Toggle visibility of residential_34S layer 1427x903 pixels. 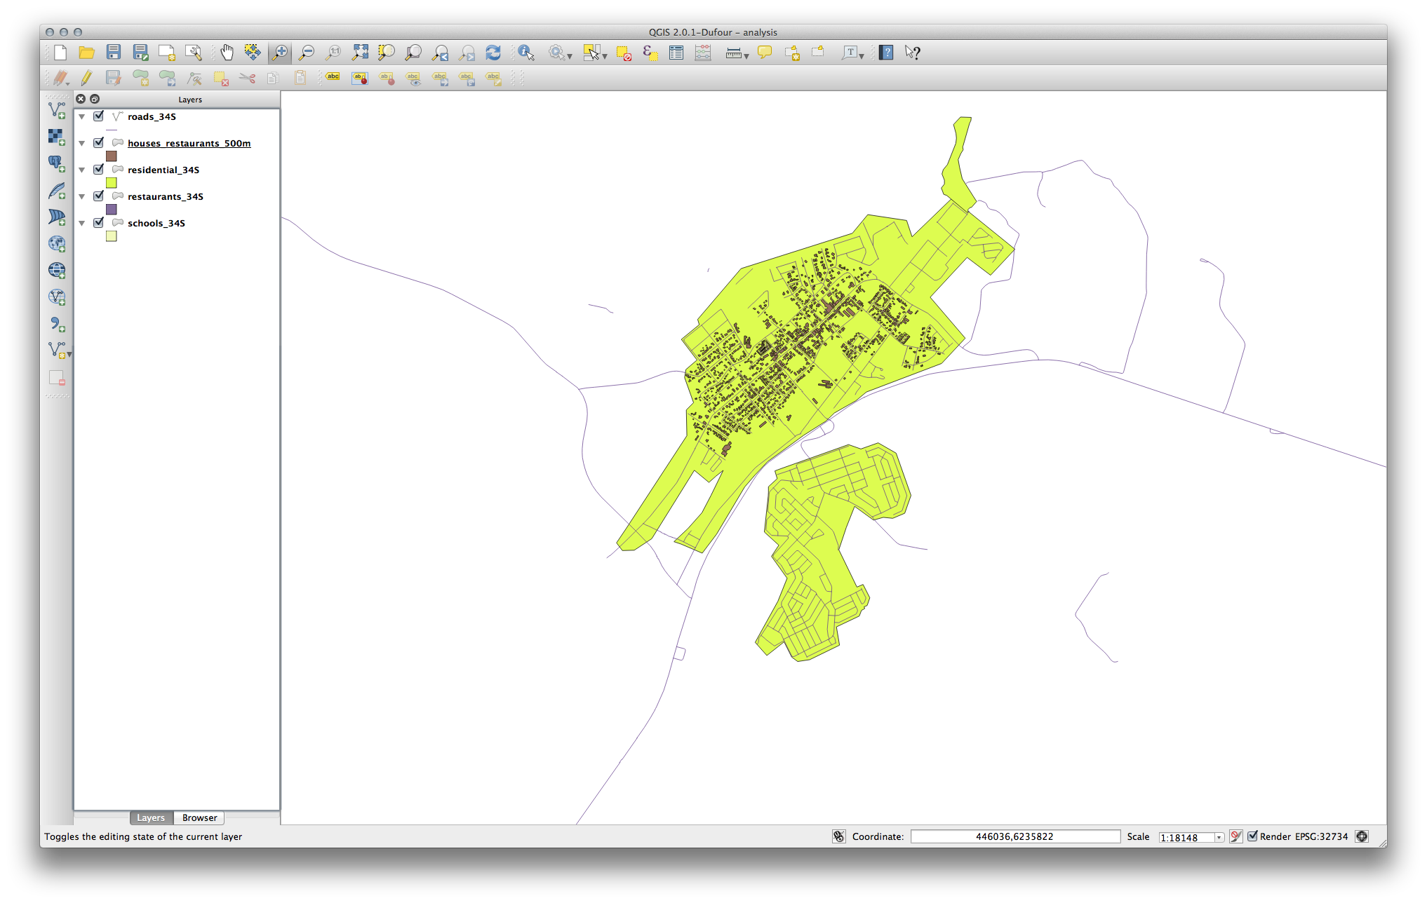pyautogui.click(x=99, y=170)
